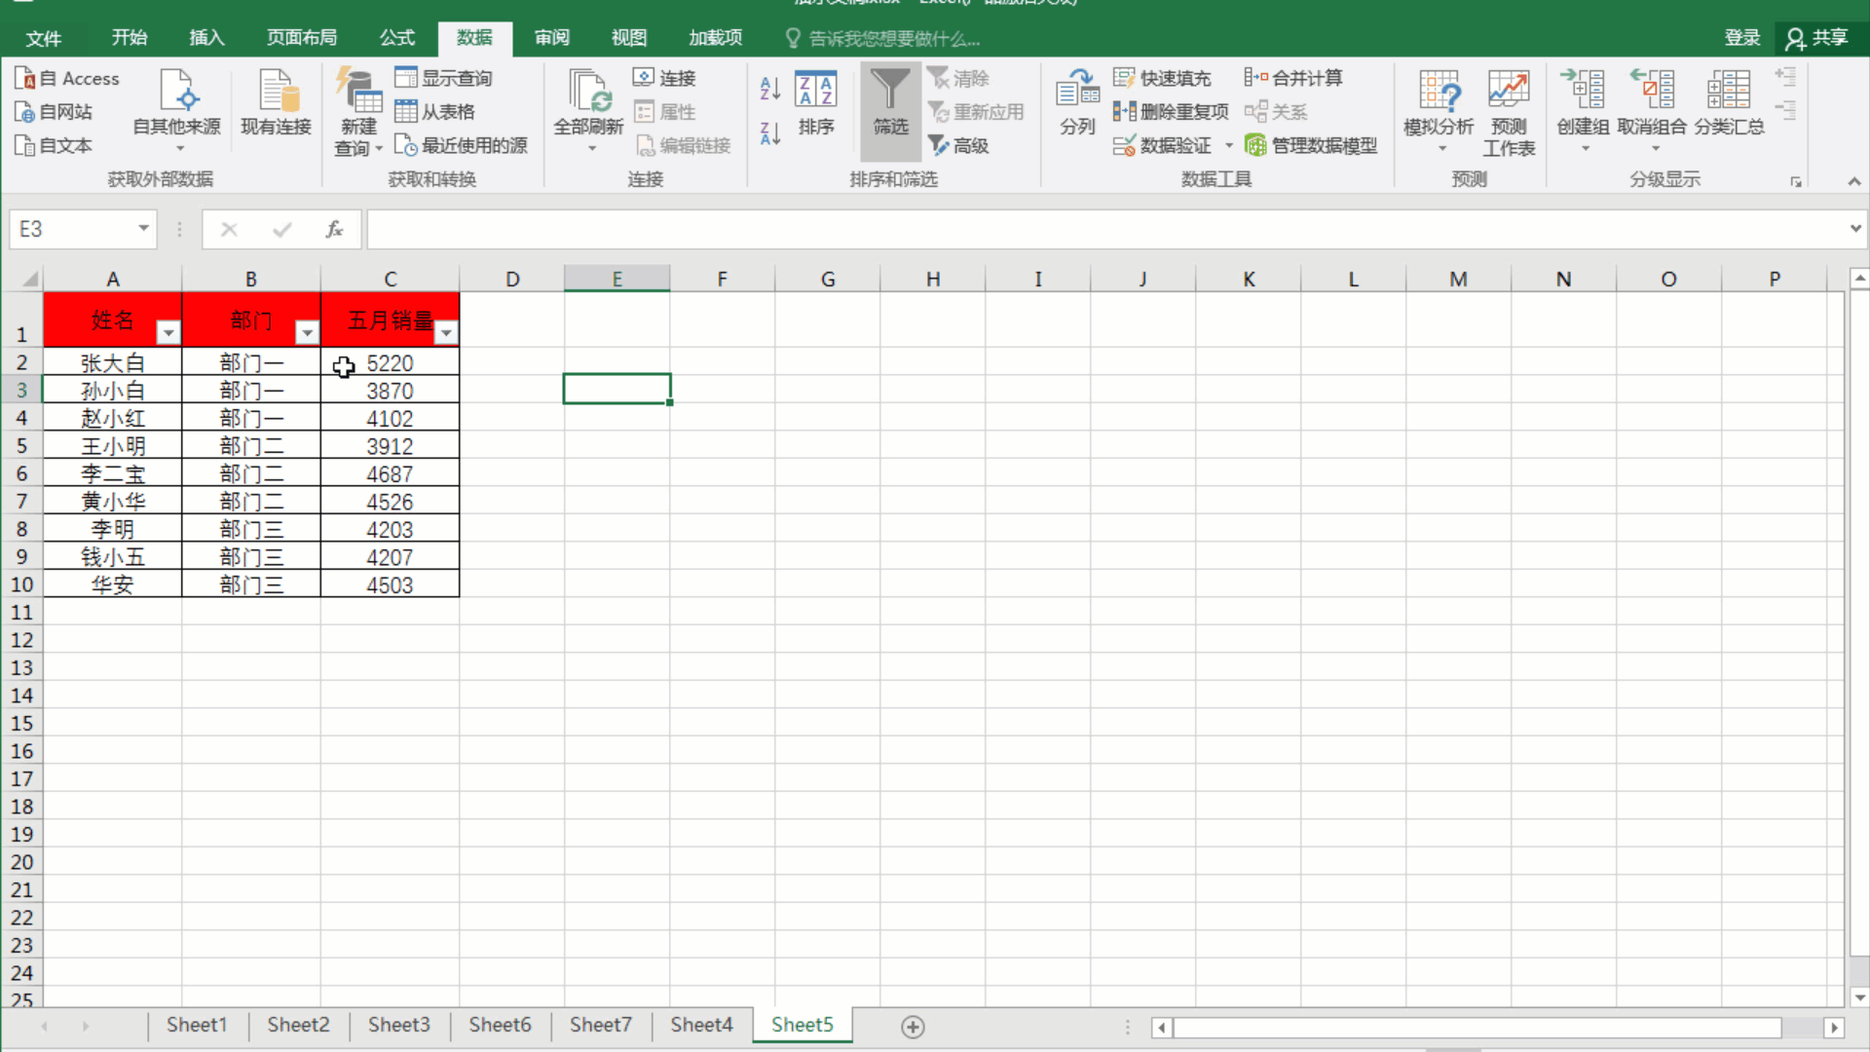Select the Sheet4 worksheet tab

tap(700, 1025)
